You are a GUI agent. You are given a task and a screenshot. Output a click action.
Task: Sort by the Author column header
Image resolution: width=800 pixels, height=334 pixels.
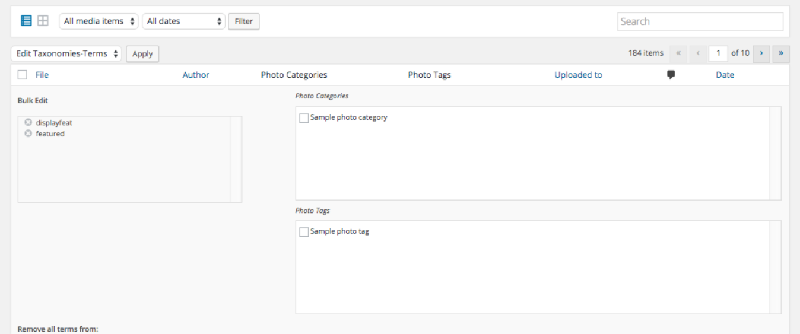pos(196,75)
